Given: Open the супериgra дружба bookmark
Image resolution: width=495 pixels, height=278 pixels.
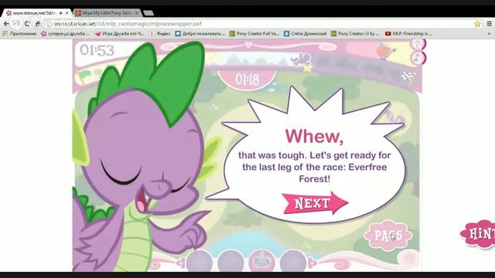Looking at the screenshot, I should [x=66, y=33].
